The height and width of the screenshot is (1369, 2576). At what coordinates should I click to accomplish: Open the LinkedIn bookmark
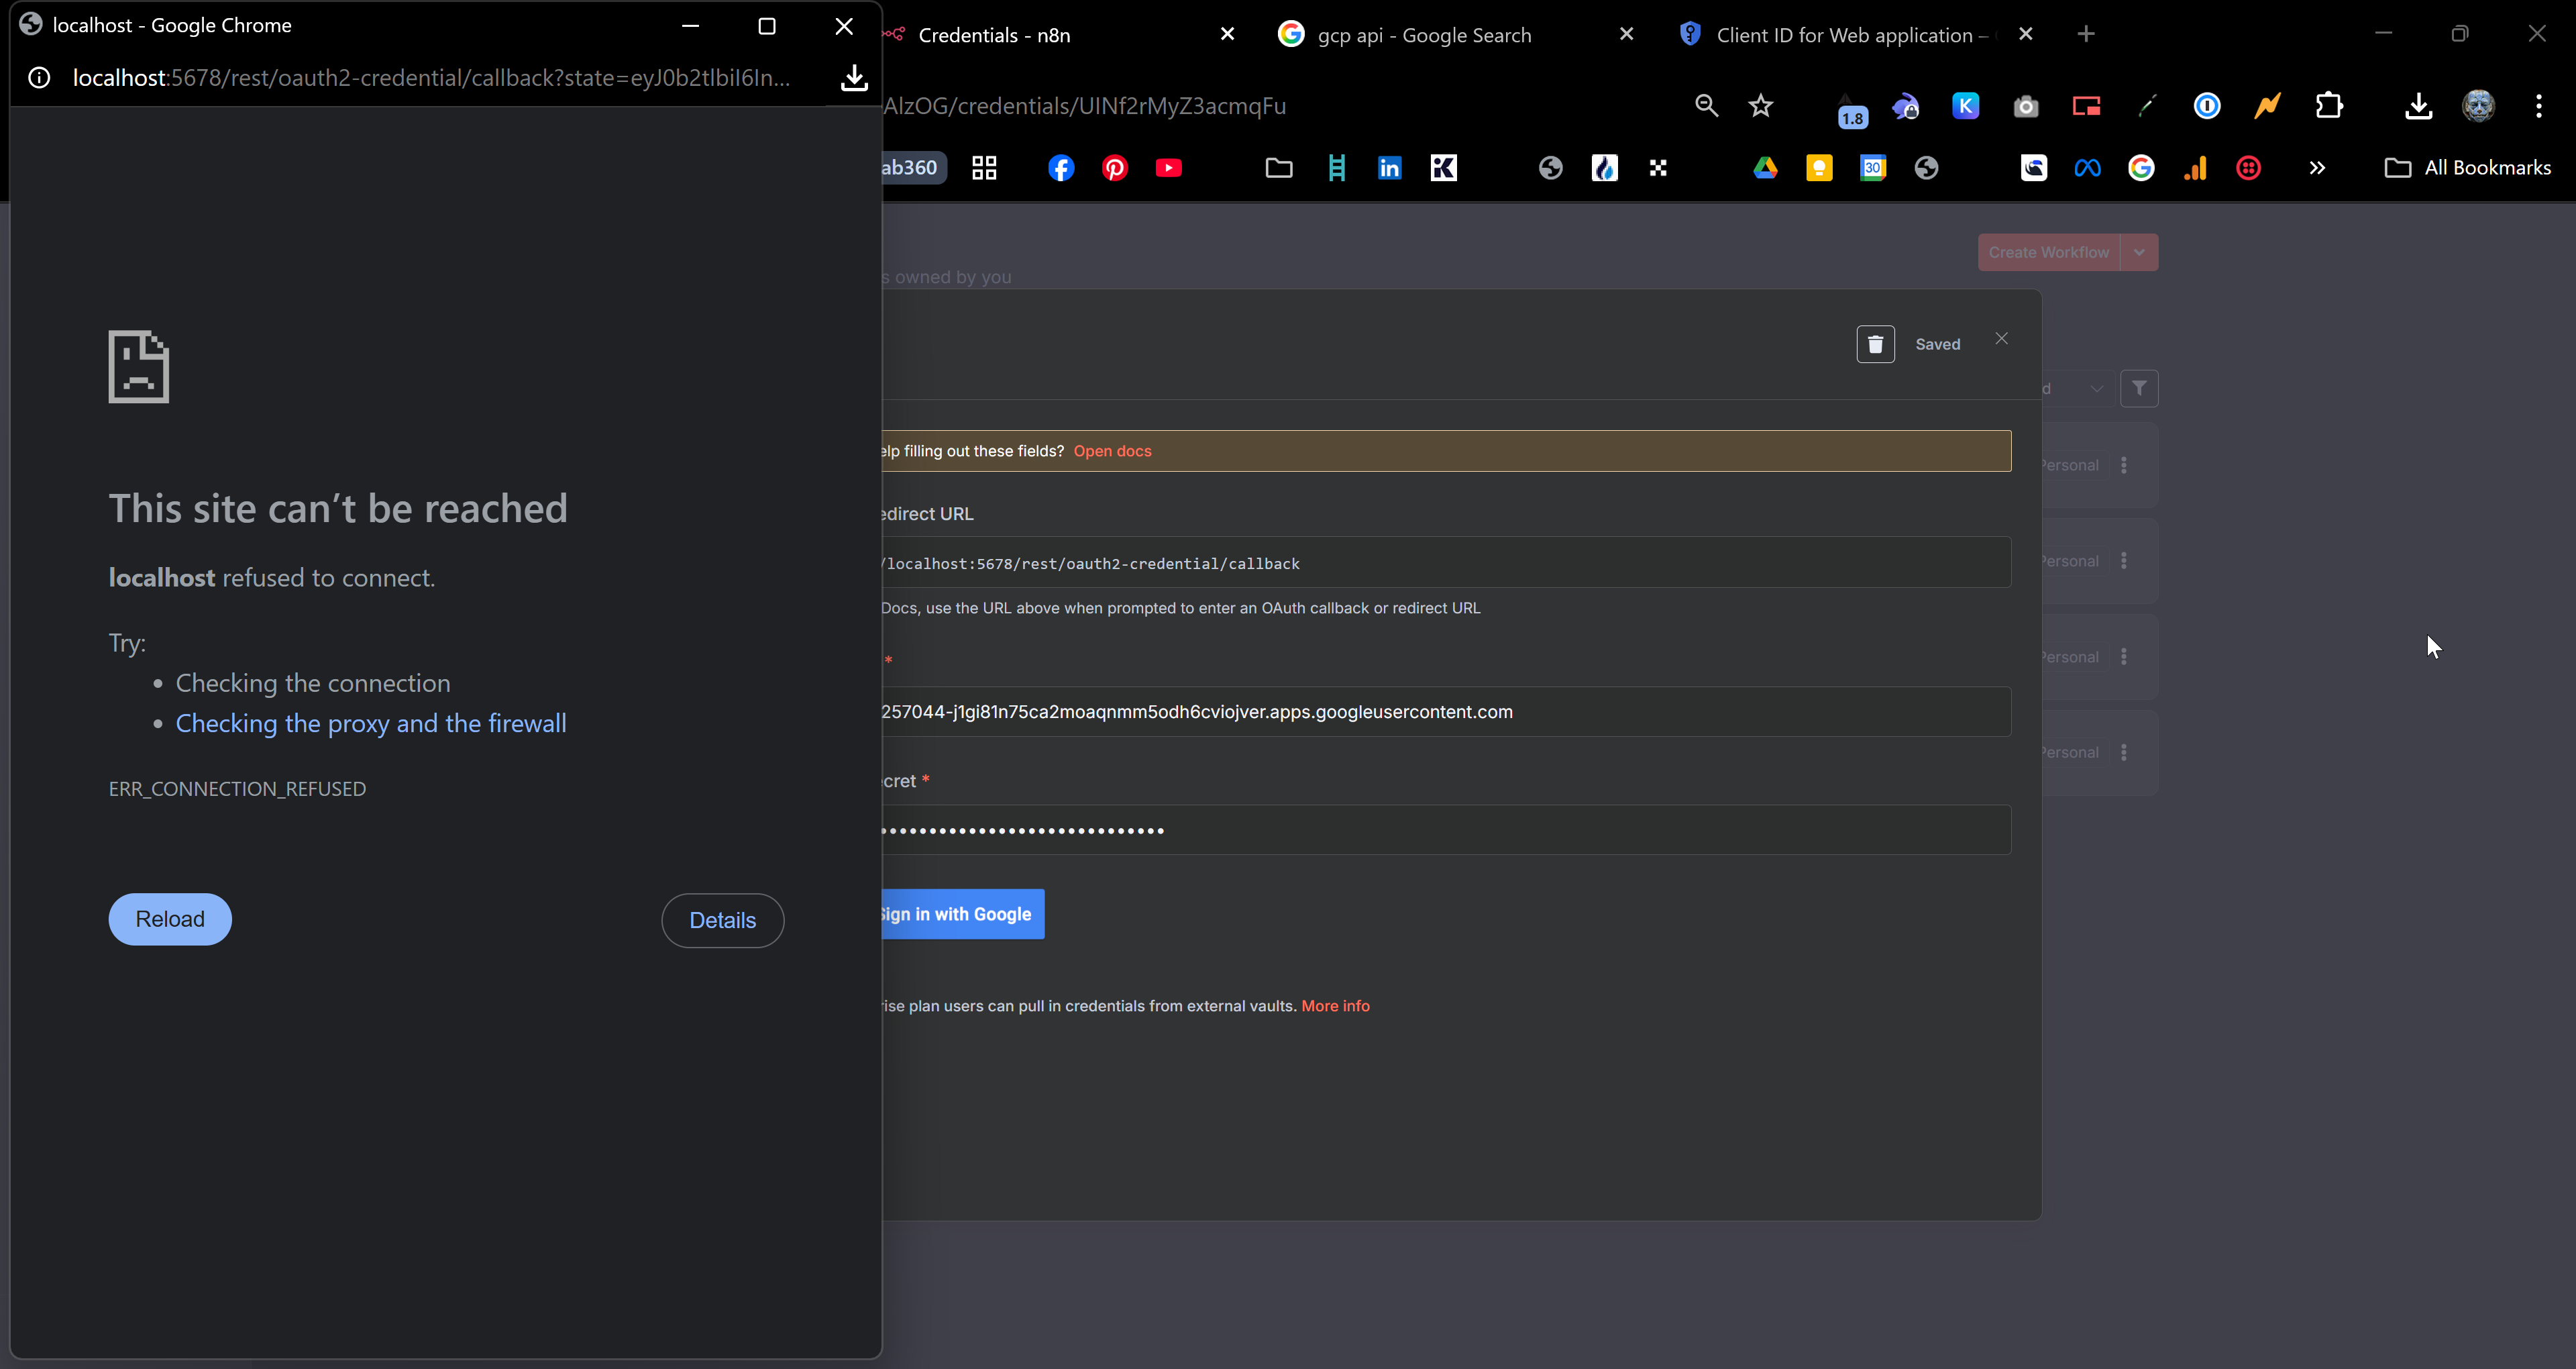(x=1389, y=168)
